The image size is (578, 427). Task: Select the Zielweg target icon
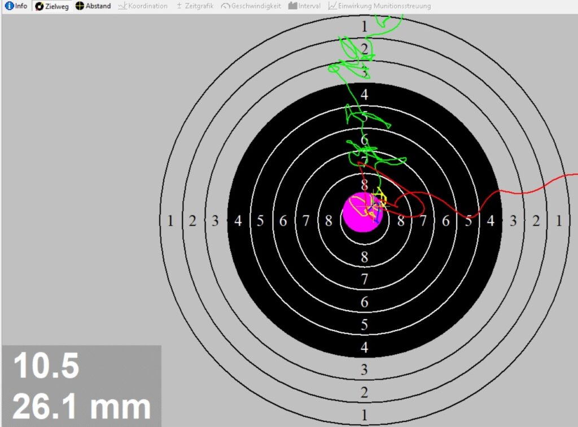tap(40, 6)
